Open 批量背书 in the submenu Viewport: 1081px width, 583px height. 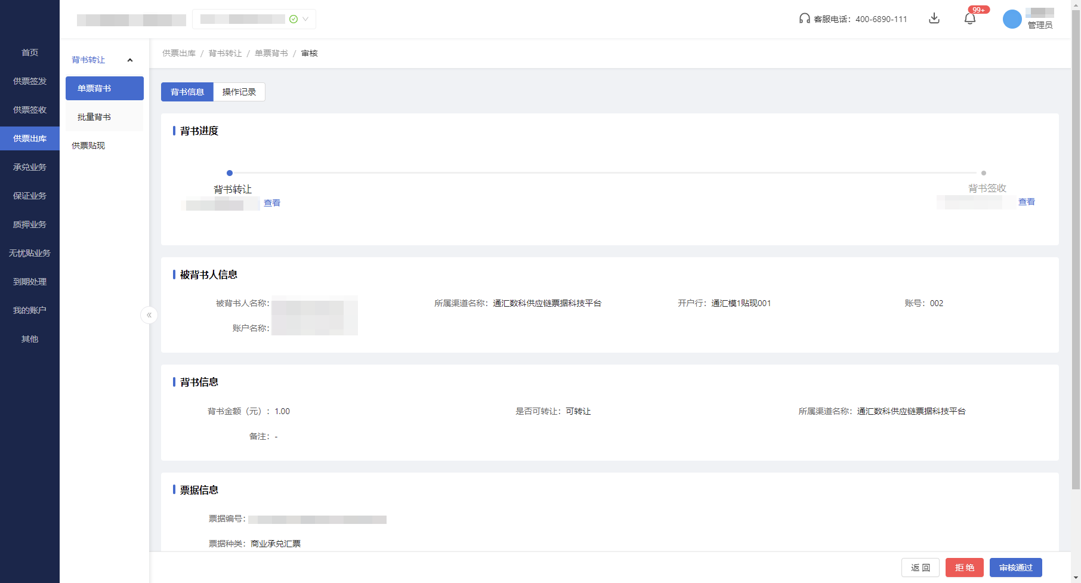tap(94, 117)
